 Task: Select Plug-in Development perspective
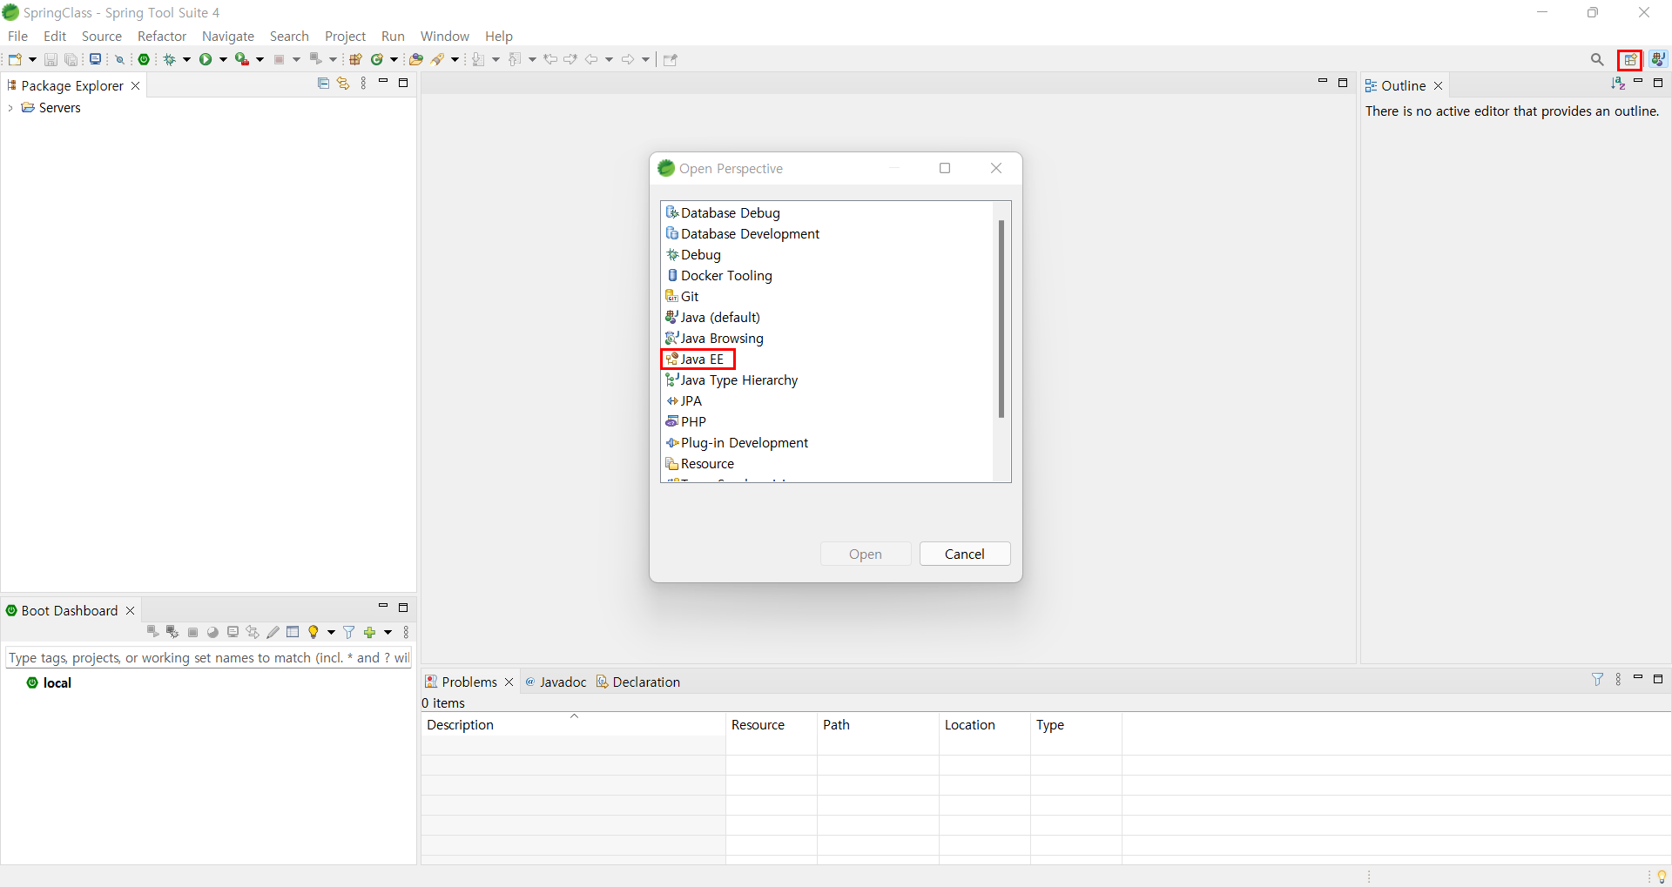(737, 442)
